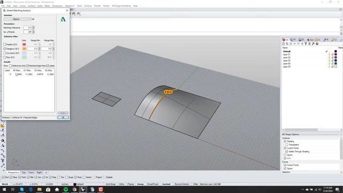Open Microsoft Store from taskbar

coord(48,189)
